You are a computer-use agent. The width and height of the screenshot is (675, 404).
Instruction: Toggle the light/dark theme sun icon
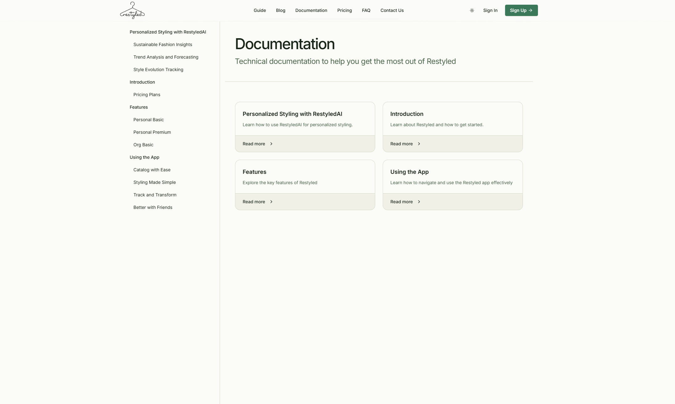tap(472, 10)
